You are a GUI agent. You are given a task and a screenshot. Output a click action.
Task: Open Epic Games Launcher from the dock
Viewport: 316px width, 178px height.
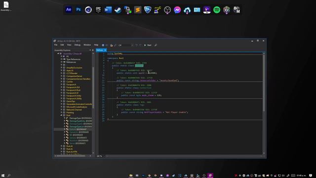[98, 10]
